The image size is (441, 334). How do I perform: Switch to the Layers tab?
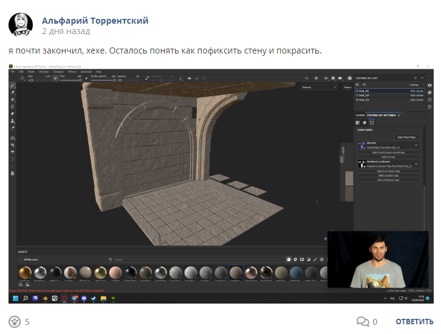coord(360,116)
